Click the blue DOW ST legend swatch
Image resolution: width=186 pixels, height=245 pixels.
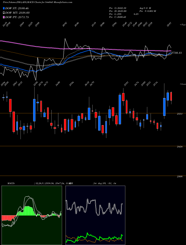[4, 8]
